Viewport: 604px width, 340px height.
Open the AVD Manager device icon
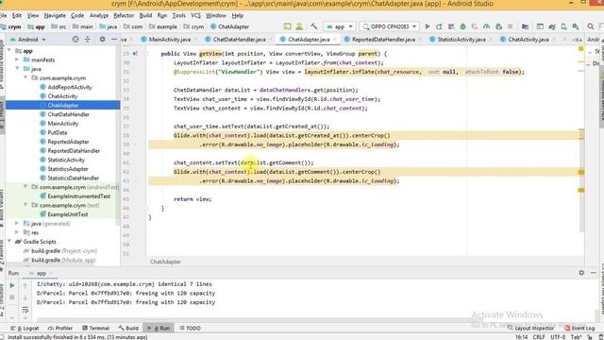pyautogui.click(x=563, y=26)
